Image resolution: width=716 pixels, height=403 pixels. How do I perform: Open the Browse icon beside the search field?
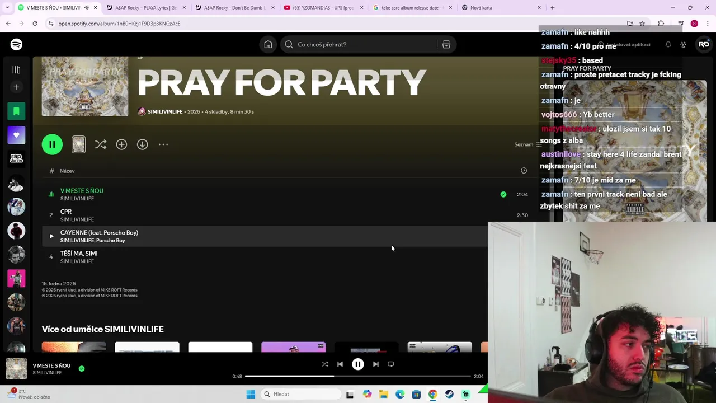[446, 44]
